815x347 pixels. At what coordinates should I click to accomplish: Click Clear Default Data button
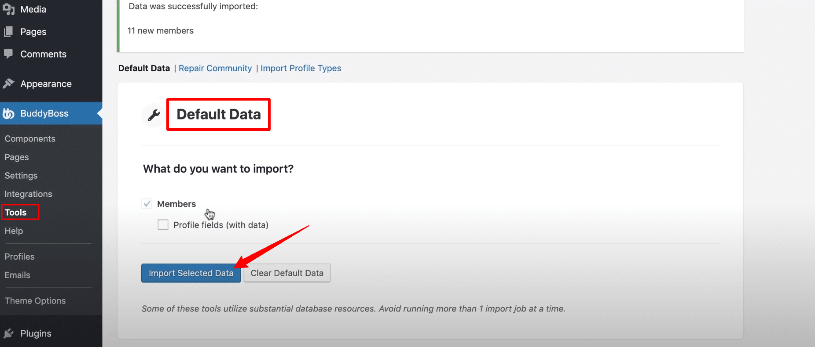tap(287, 273)
